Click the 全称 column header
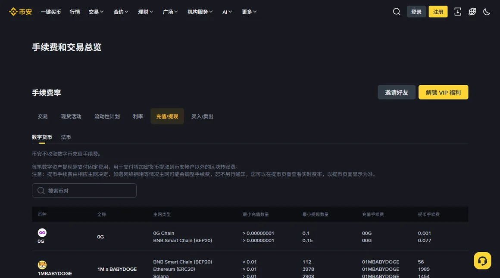Screen dimensions: 500x278 [102, 215]
